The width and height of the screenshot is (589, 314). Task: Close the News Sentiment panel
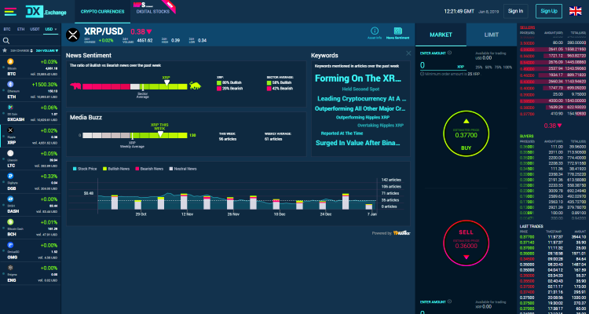pyautogui.click(x=408, y=53)
